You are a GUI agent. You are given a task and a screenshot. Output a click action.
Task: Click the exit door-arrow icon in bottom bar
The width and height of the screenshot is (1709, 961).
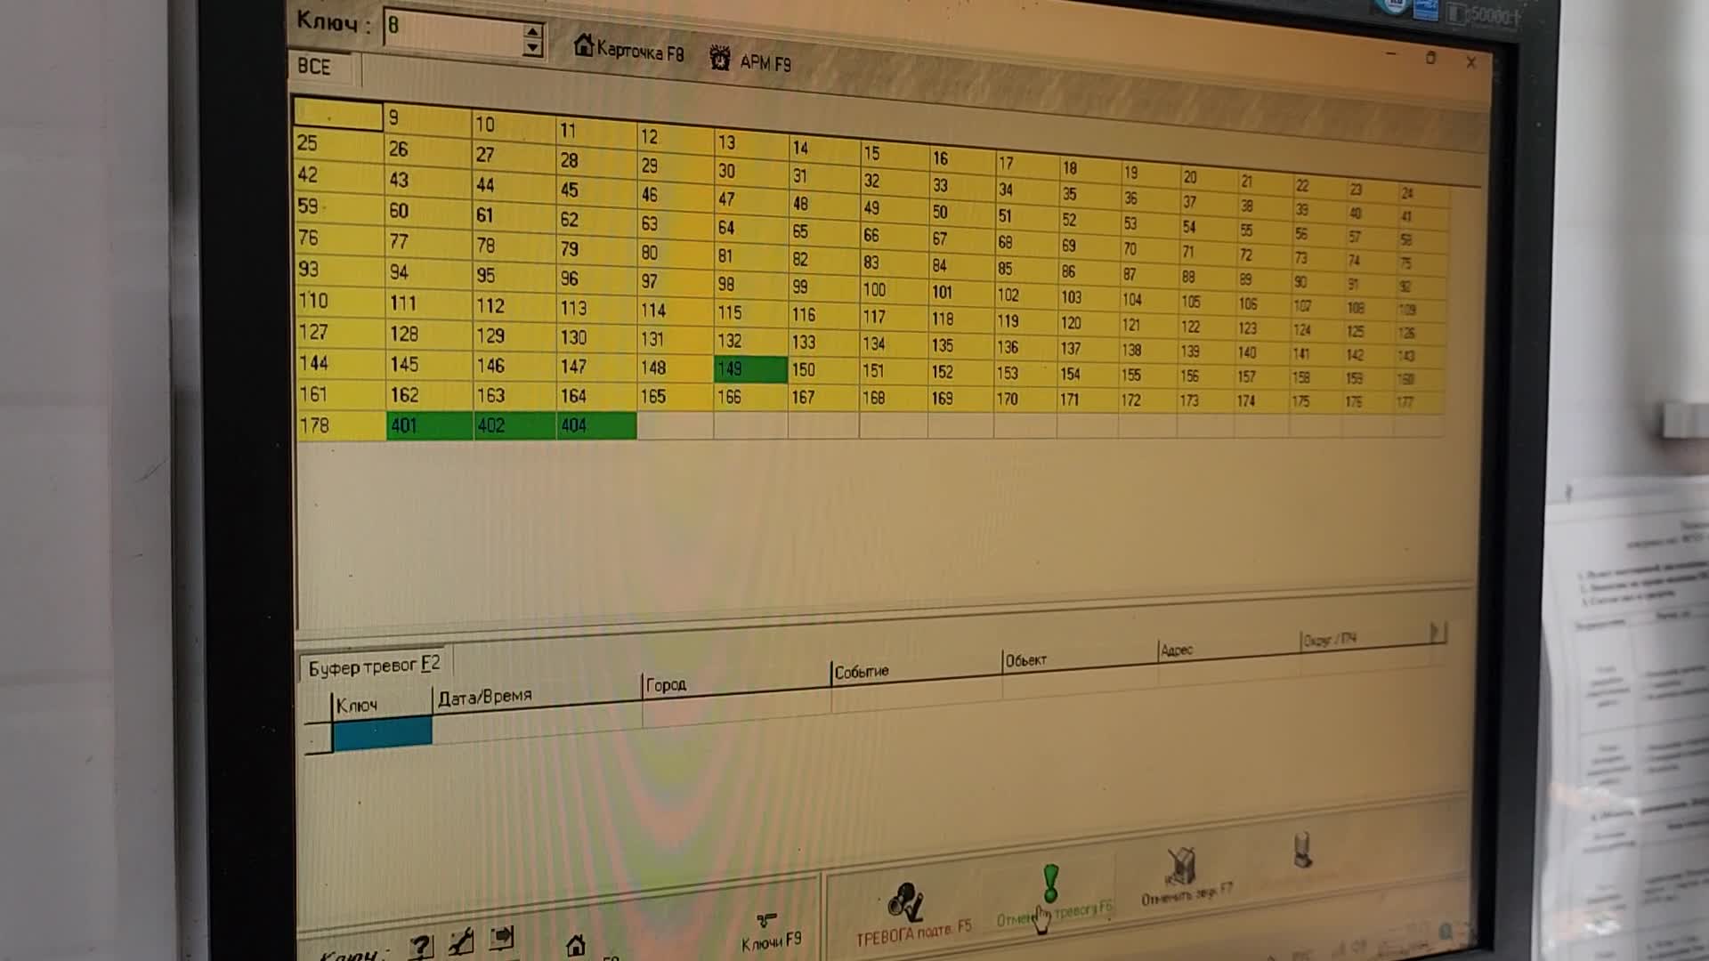tap(502, 937)
